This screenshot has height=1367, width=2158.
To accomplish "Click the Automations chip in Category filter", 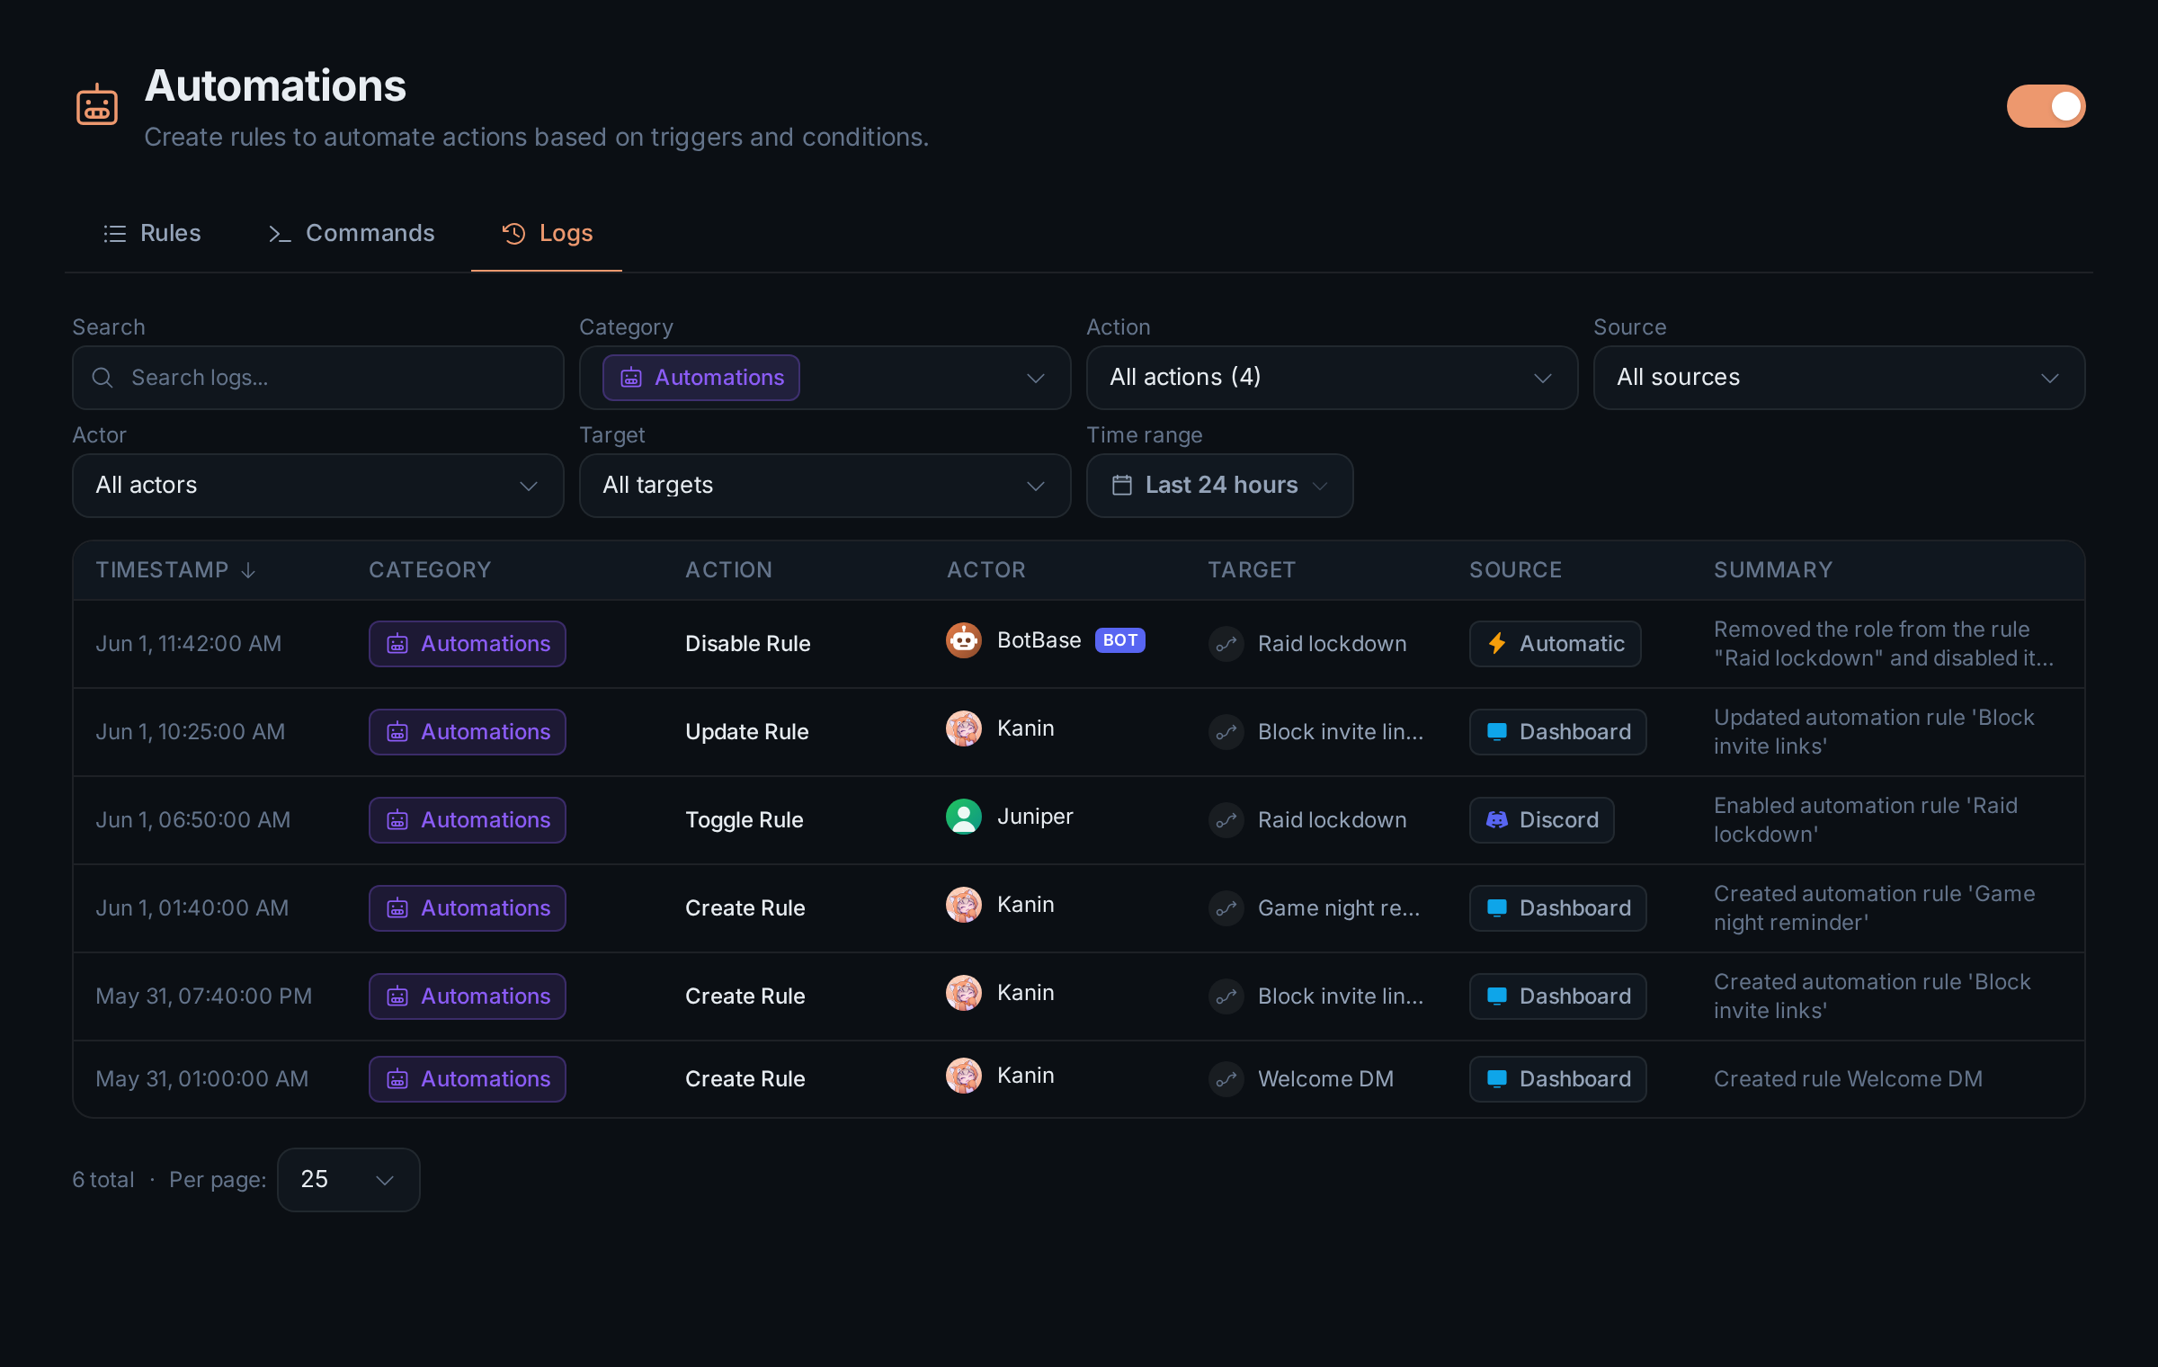I will (x=701, y=378).
